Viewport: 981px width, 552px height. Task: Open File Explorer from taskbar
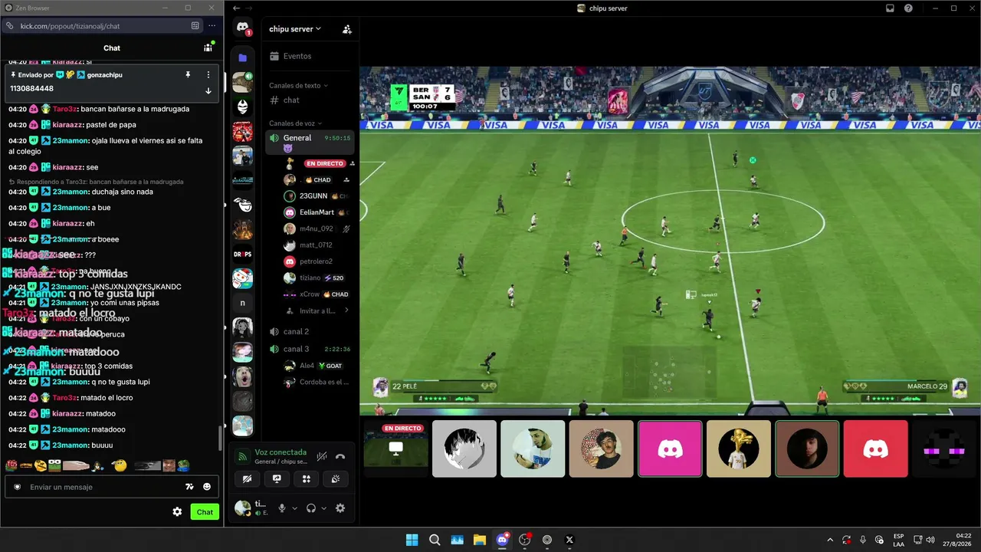point(480,540)
